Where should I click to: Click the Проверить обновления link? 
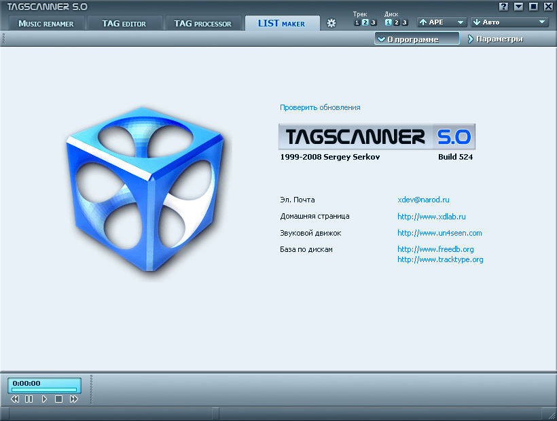320,107
